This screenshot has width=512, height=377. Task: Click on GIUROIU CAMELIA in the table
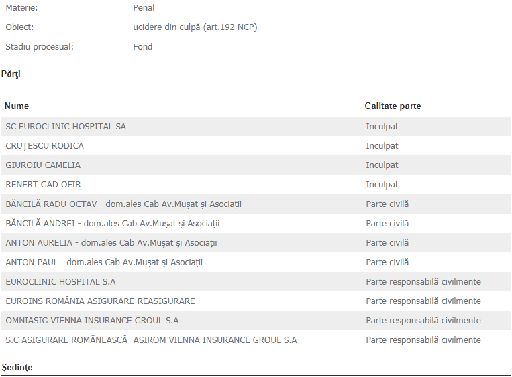(x=43, y=165)
